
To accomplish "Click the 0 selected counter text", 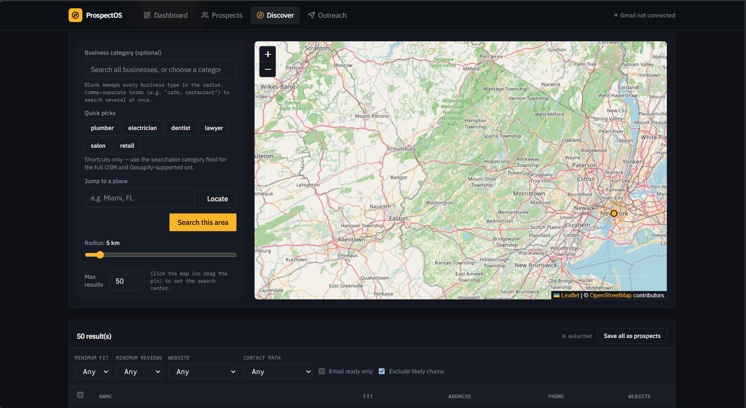I will click(x=577, y=336).
